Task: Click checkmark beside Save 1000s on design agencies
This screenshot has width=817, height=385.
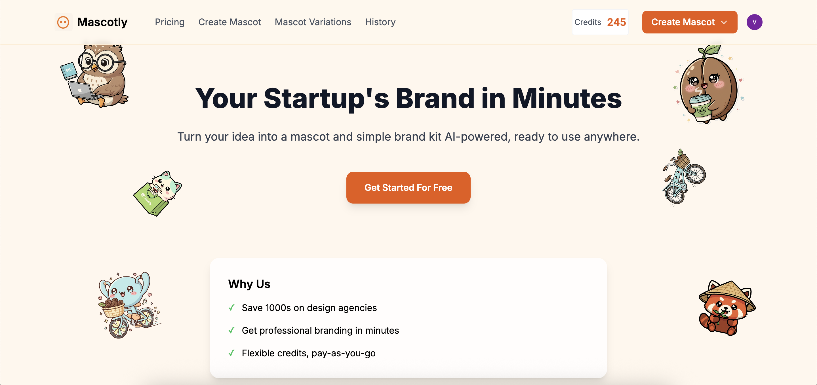Action: [x=231, y=308]
